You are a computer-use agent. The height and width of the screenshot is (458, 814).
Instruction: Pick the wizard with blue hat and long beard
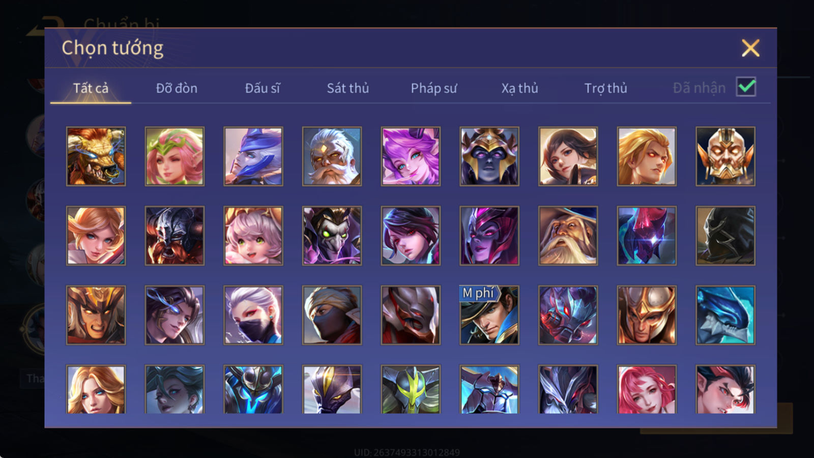tap(568, 236)
